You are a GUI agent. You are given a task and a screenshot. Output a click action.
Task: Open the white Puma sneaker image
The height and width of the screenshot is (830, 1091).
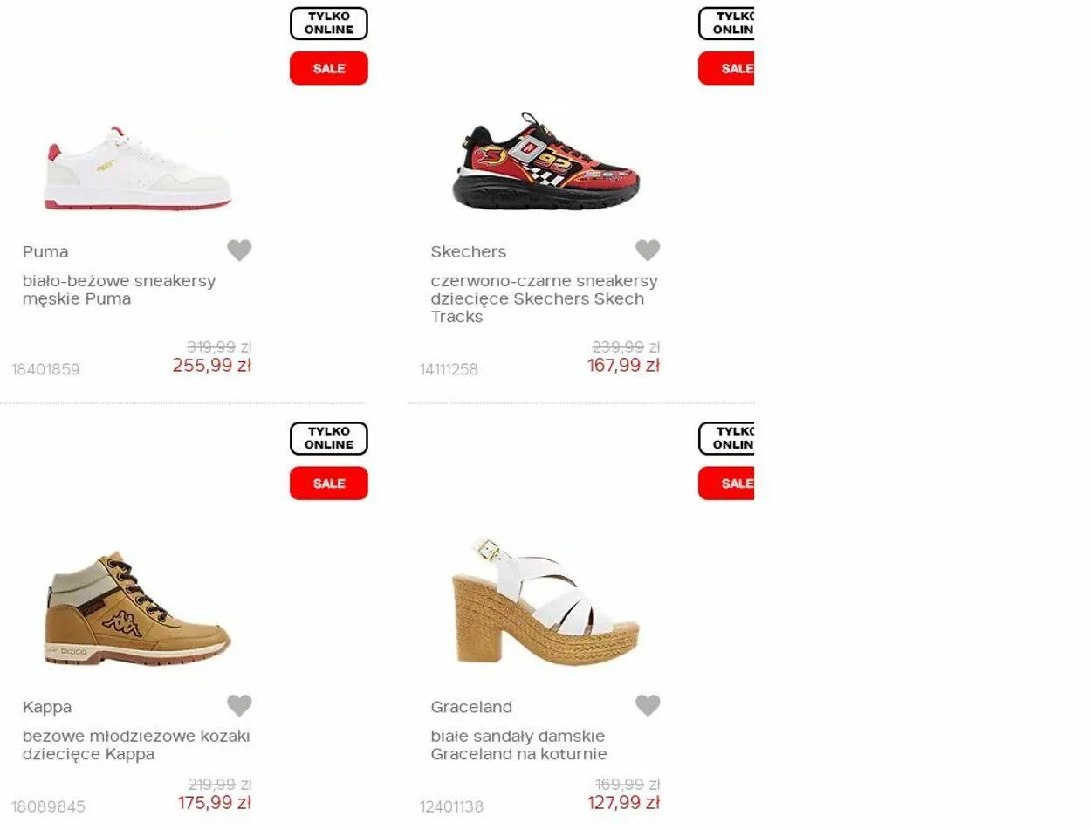click(138, 168)
